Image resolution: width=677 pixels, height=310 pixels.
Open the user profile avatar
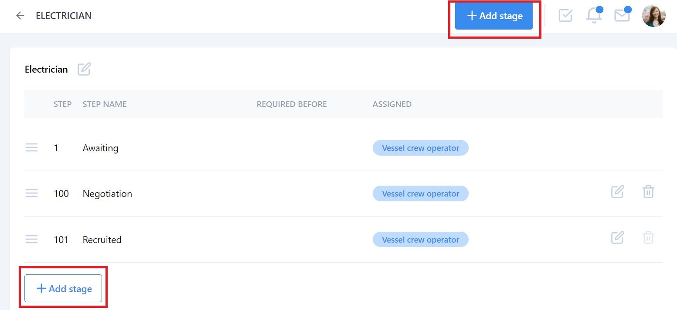coord(654,16)
